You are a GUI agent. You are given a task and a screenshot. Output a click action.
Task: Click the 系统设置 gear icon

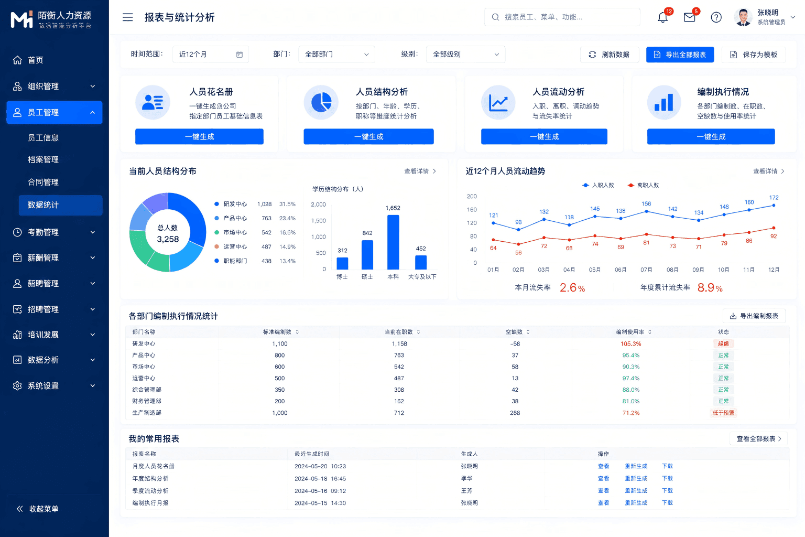coord(17,385)
